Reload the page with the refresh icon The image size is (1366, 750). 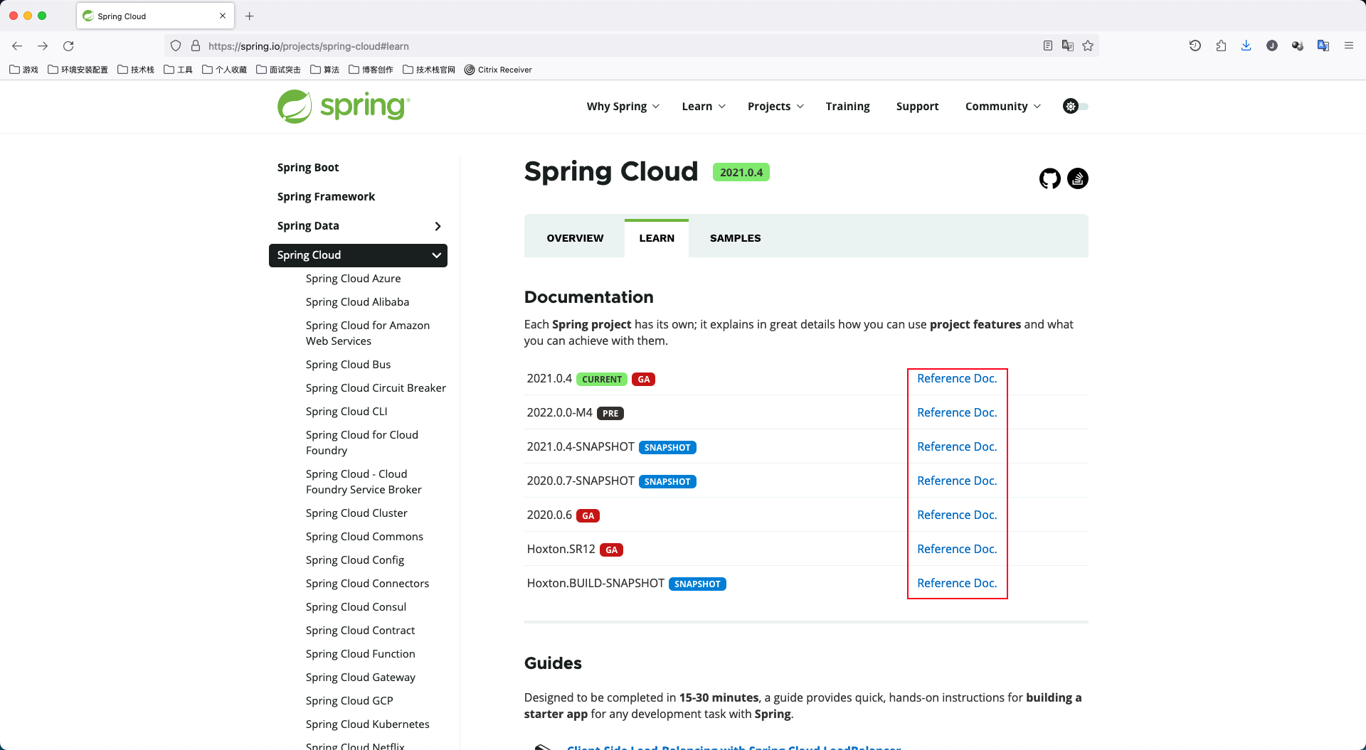point(68,46)
